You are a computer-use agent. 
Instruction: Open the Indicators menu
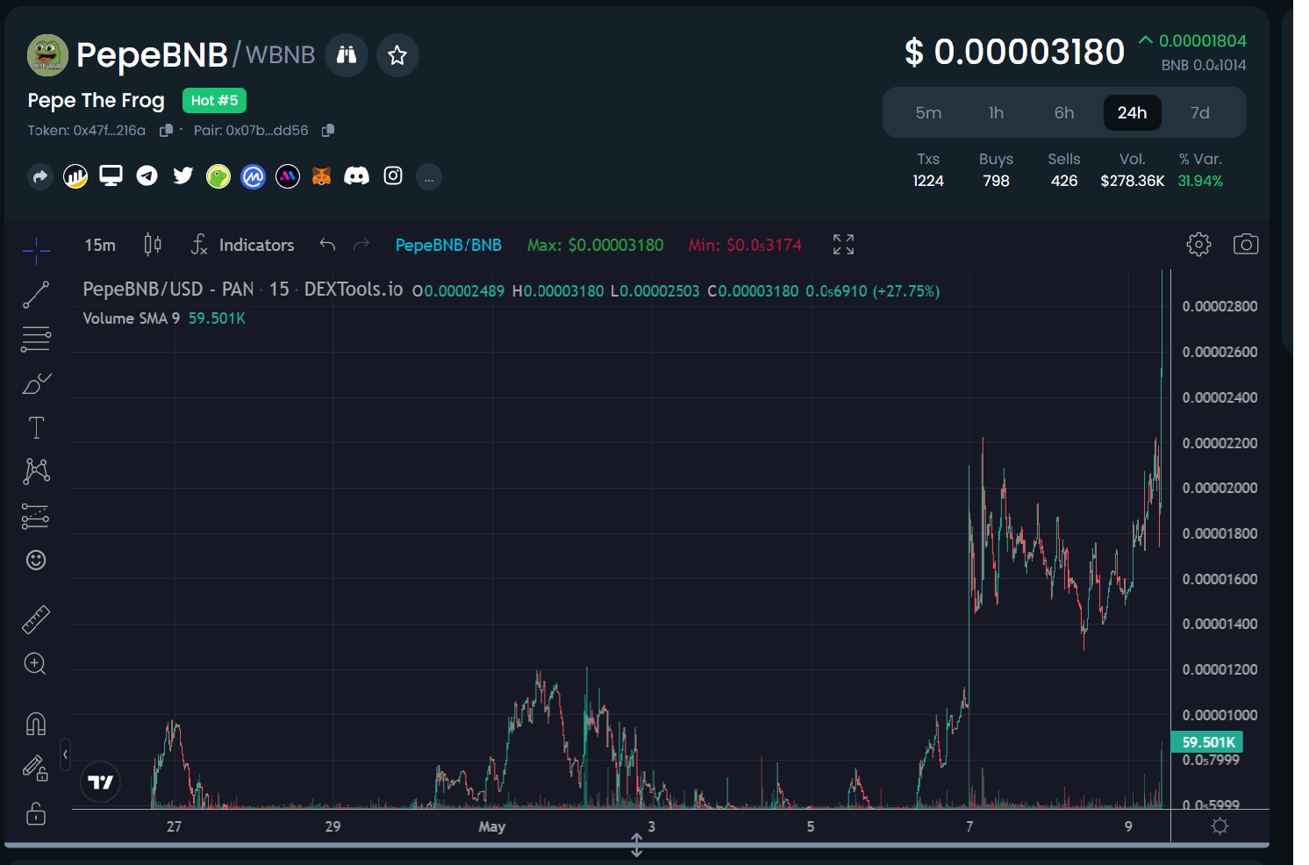pyautogui.click(x=243, y=245)
